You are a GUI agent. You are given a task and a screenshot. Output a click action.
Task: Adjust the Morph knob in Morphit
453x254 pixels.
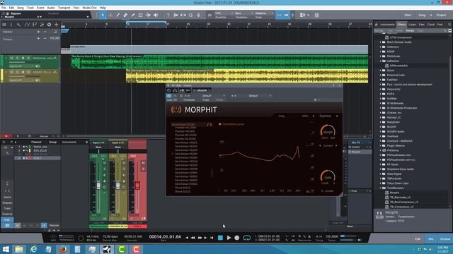[328, 131]
